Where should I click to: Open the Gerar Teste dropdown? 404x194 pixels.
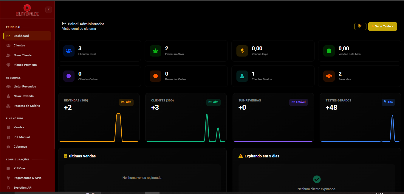pyautogui.click(x=383, y=26)
